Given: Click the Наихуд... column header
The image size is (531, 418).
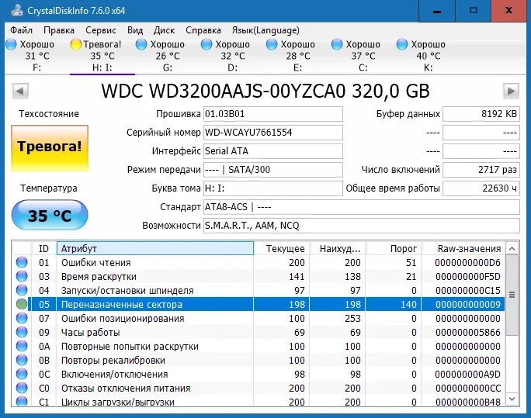Looking at the screenshot, I should tap(338, 249).
